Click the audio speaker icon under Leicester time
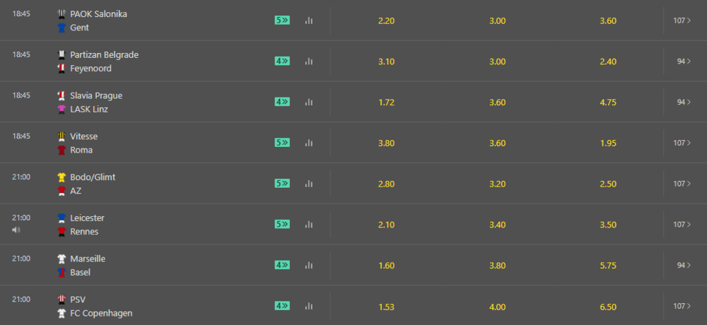 [16, 230]
